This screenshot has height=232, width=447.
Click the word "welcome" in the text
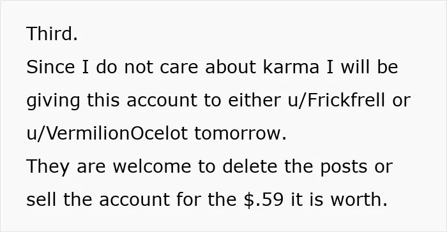click(152, 166)
